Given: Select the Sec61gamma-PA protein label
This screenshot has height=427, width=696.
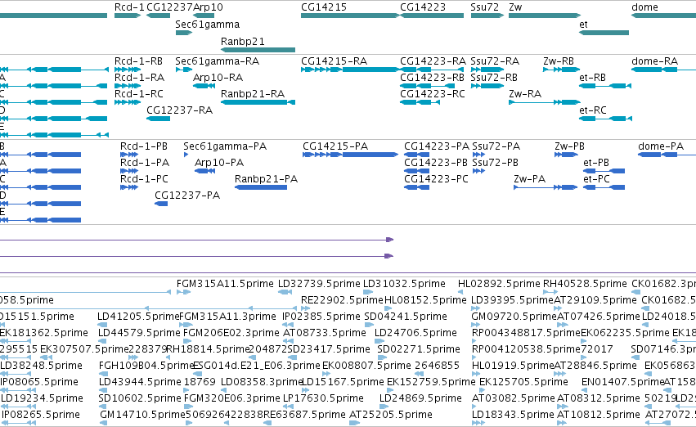Looking at the screenshot, I should click(x=225, y=146).
